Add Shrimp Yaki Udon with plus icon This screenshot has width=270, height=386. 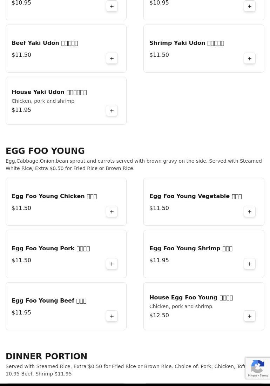(x=250, y=59)
